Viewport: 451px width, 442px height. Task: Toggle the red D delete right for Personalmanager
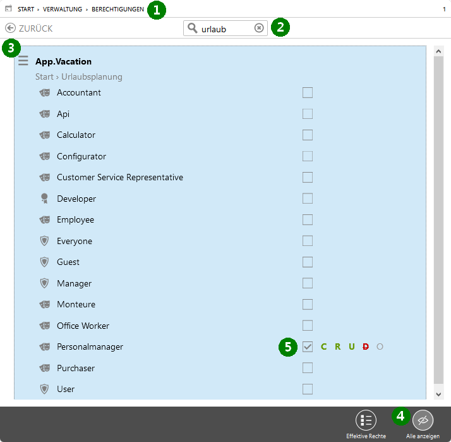pos(366,347)
